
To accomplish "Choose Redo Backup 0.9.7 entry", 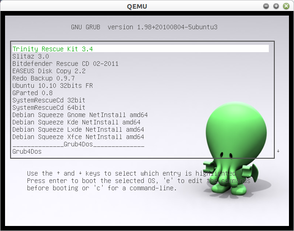I will coord(44,78).
